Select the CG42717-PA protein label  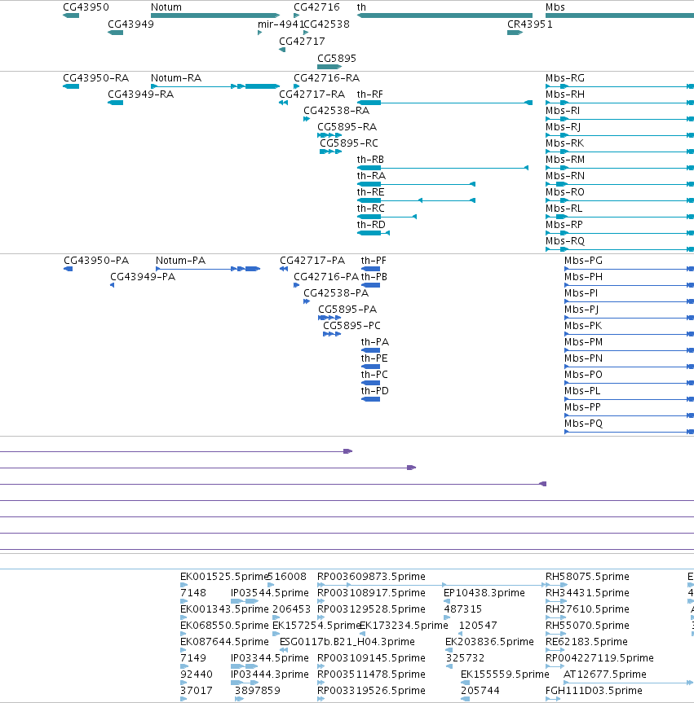312,261
